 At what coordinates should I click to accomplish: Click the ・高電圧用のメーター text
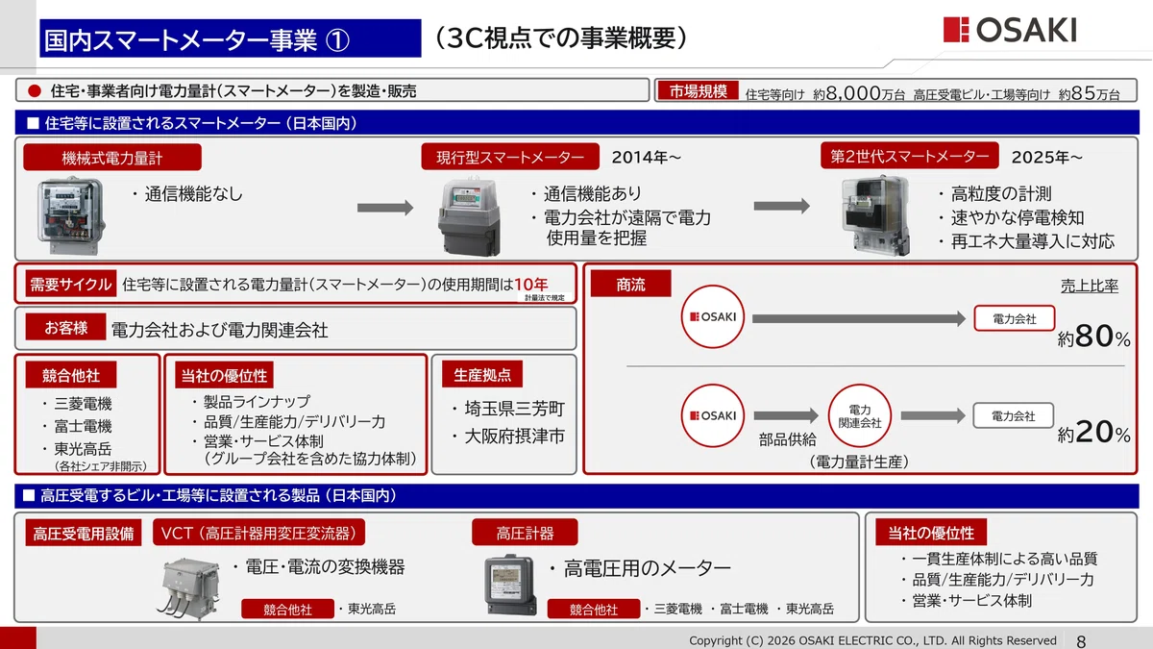coord(640,568)
